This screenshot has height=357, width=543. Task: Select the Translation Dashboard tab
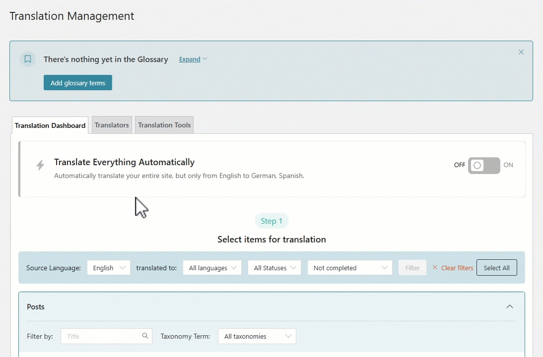(50, 126)
